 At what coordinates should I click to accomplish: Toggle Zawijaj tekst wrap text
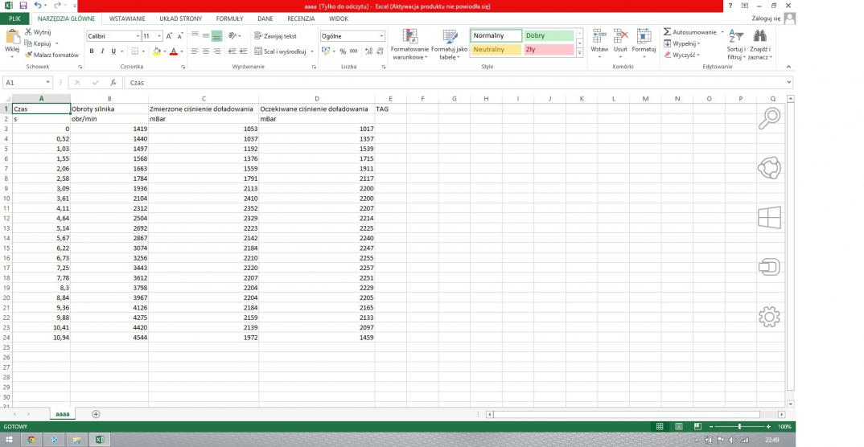pos(275,36)
